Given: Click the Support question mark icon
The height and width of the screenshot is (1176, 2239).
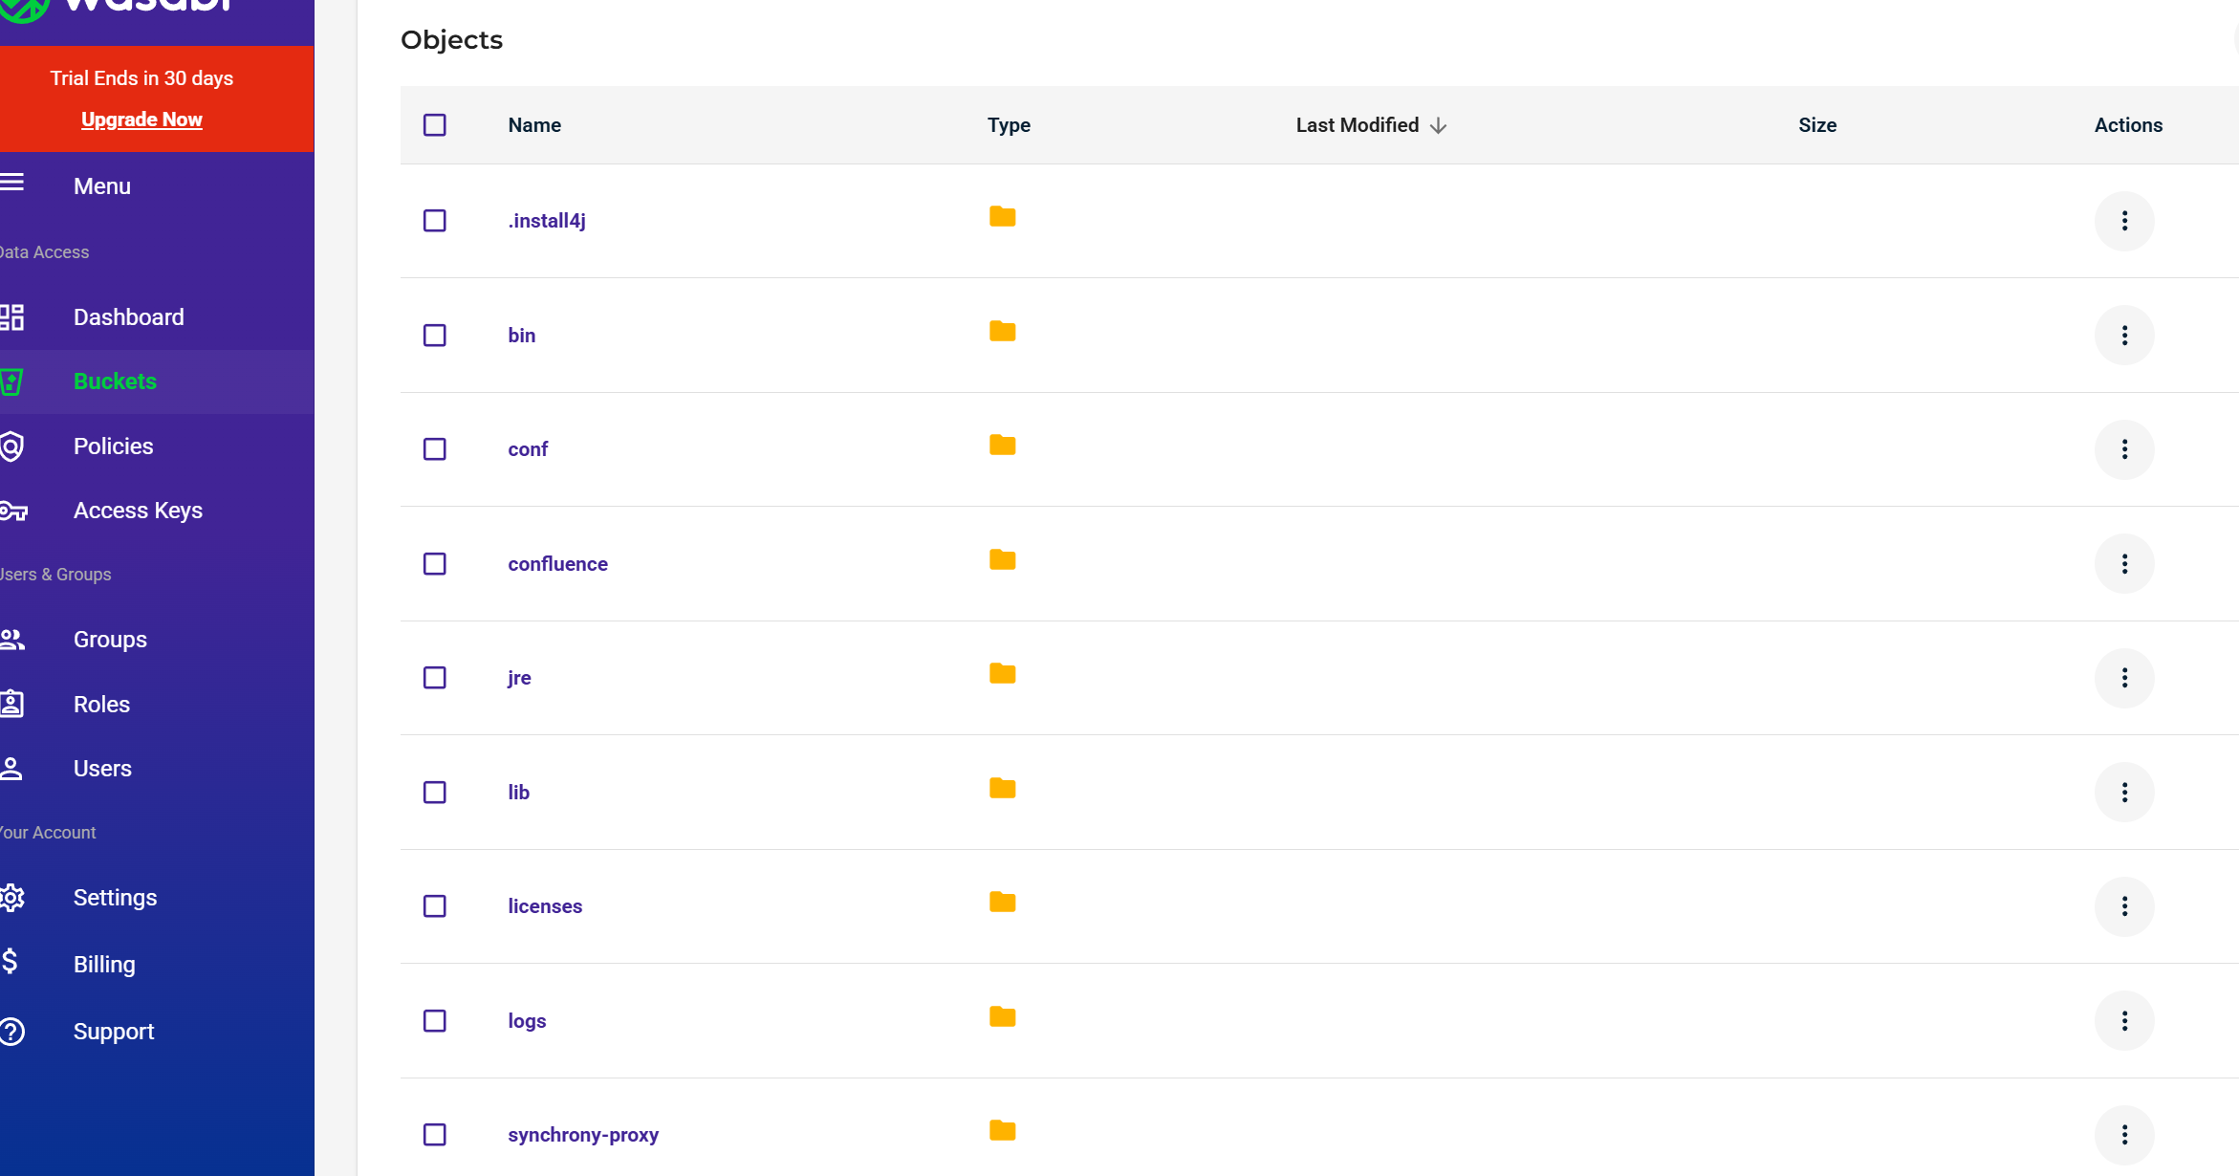Looking at the screenshot, I should 12,1032.
